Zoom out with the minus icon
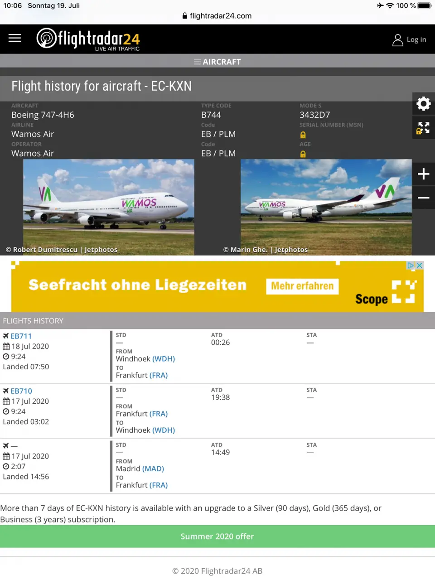The height and width of the screenshot is (580, 435). pyautogui.click(x=424, y=198)
